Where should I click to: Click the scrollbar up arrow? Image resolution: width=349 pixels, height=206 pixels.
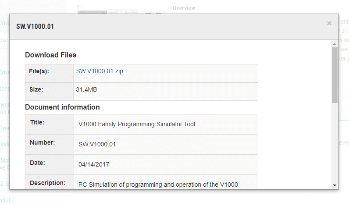tap(335, 44)
